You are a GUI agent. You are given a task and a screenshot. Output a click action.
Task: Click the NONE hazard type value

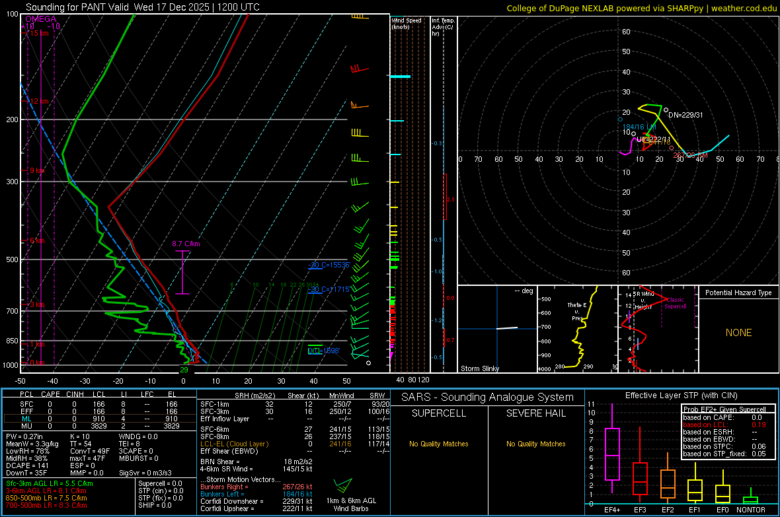coord(738,333)
